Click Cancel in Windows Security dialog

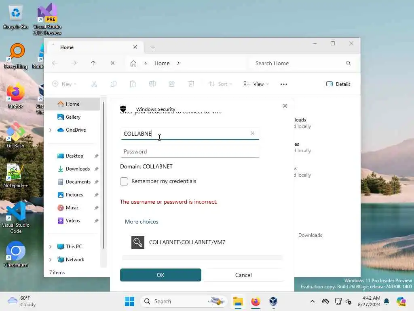coord(243,275)
